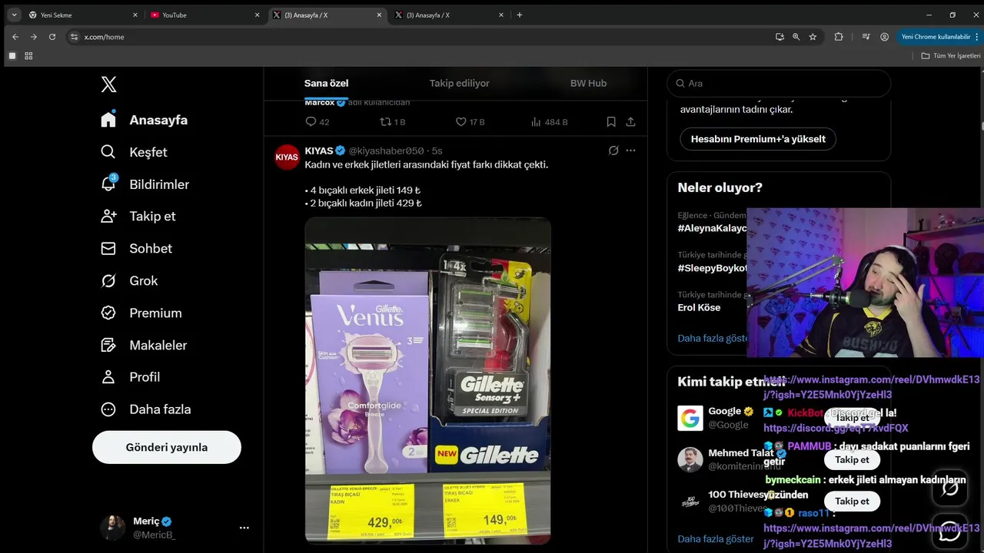Viewport: 984px width, 553px height.
Task: Open tab search dropdown arrow
Action: 14,15
